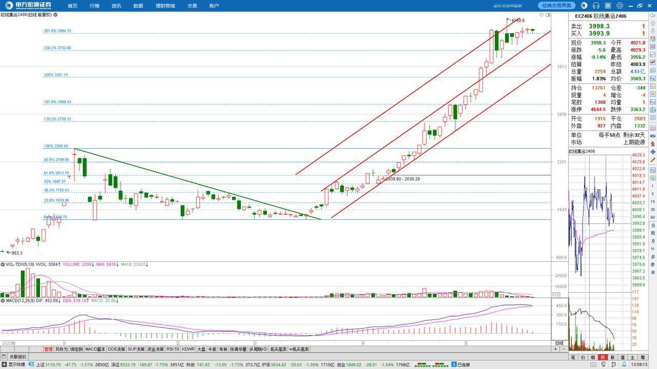This screenshot has height=369, width=657.
Task: Select the 低买高卖 template tab
Action: 278,349
